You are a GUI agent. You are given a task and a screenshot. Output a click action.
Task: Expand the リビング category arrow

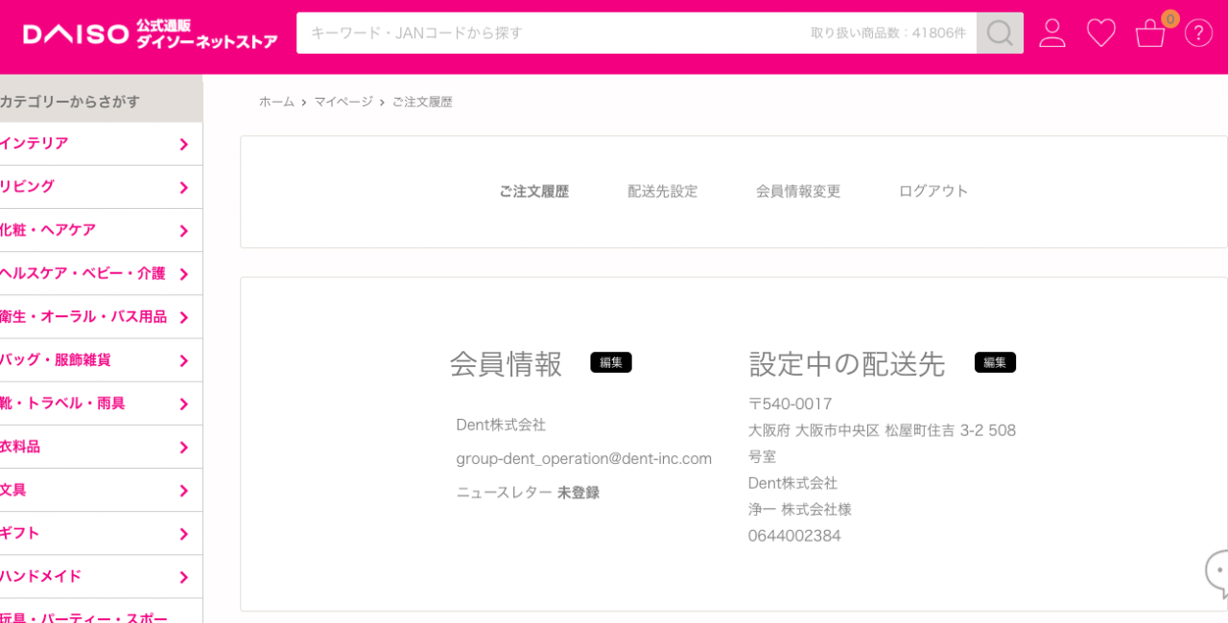tap(183, 188)
